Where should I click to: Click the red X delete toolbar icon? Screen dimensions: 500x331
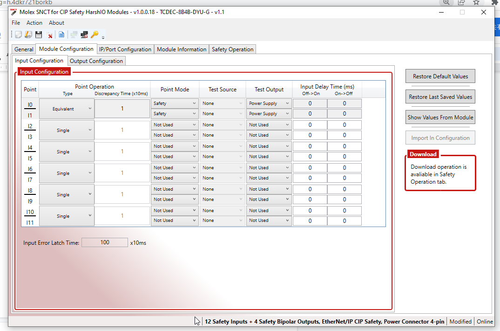point(50,35)
